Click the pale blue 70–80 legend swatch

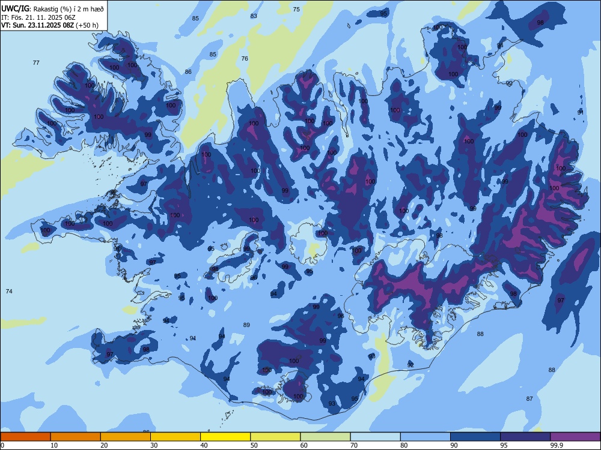[x=375, y=437]
